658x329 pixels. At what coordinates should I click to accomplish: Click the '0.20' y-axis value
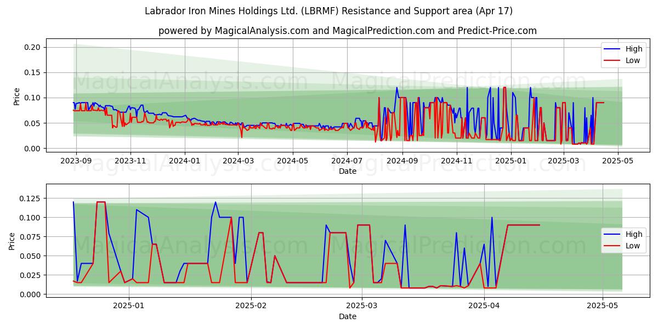(32, 47)
